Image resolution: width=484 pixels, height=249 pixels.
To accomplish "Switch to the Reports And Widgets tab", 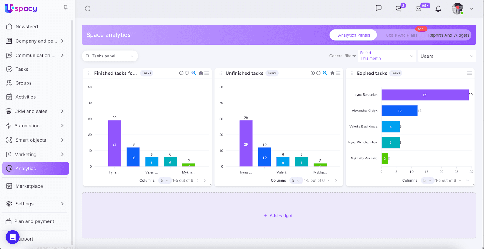I will [x=448, y=35].
